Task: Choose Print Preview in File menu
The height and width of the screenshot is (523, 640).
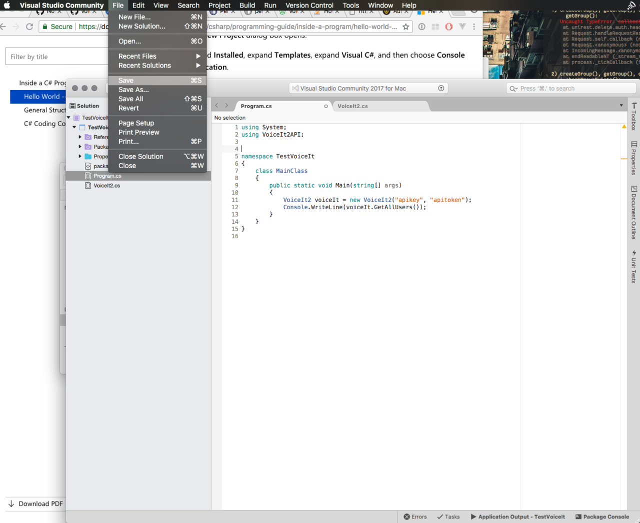Action: [157, 132]
